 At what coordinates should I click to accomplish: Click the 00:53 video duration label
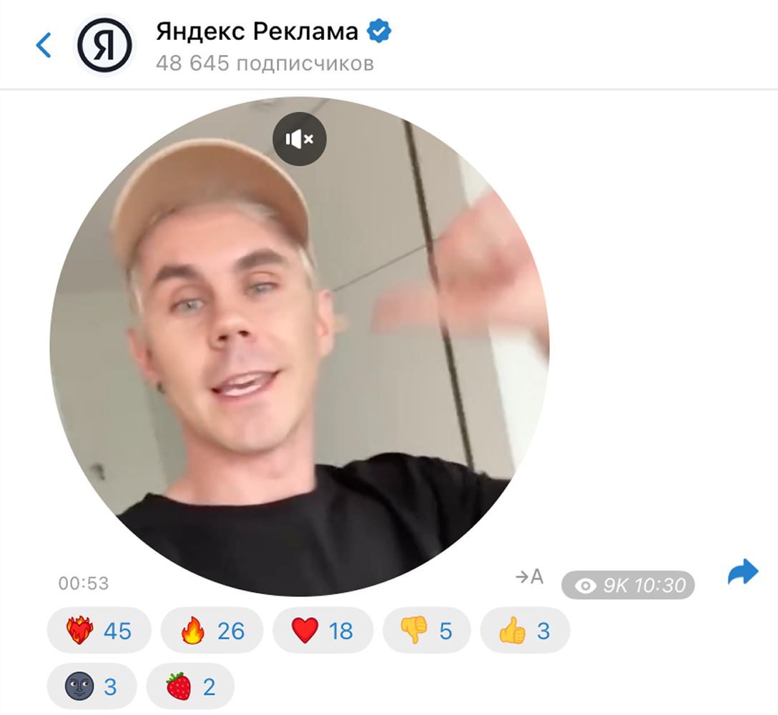(84, 583)
